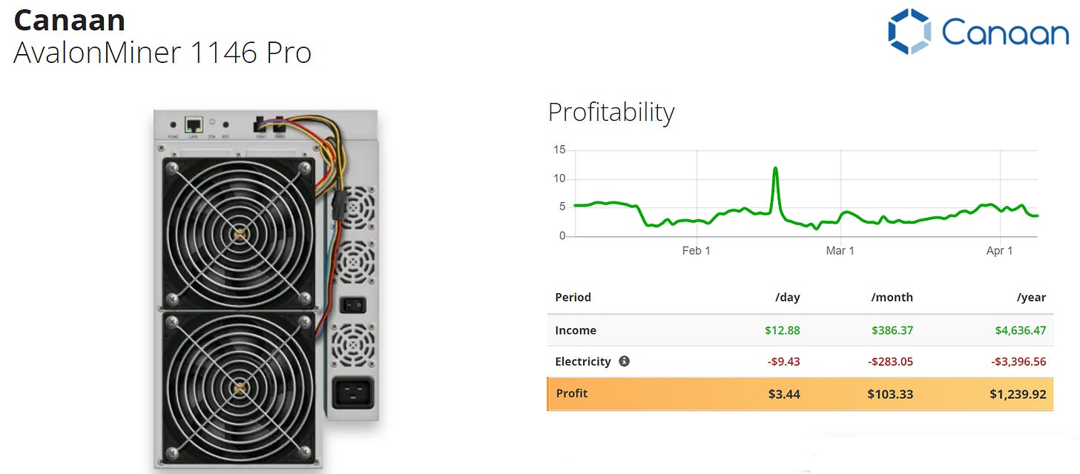
Task: Click the yearly profit value $1,239.92
Action: [x=1018, y=394]
